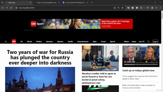Open the video player more options
Image resolution: width=163 pixels, height=92 pixels.
tap(157, 62)
